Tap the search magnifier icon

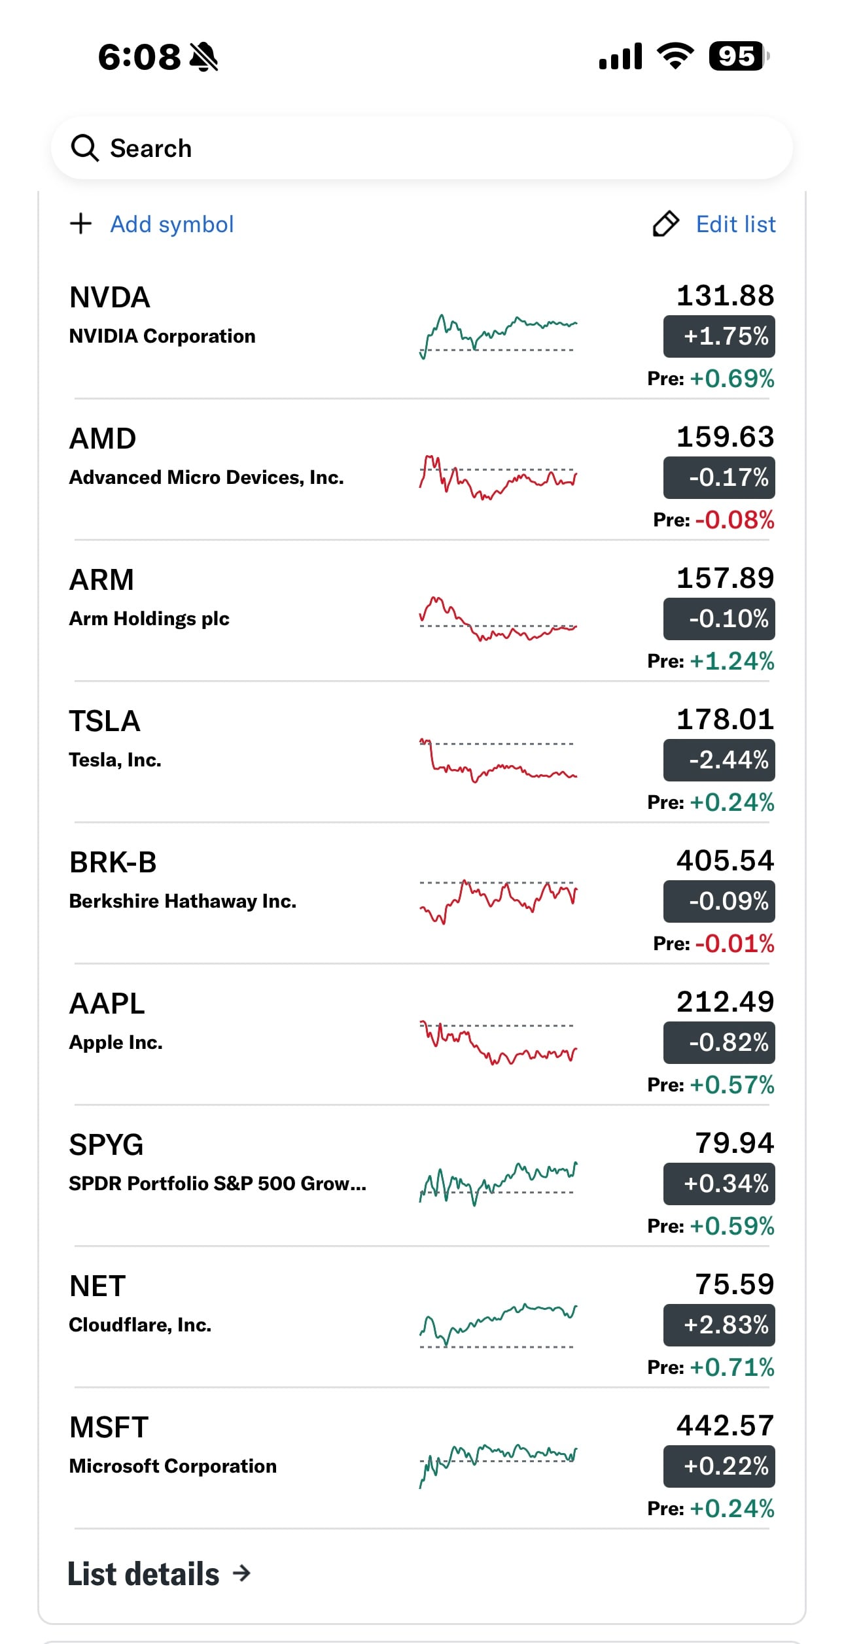click(x=84, y=148)
